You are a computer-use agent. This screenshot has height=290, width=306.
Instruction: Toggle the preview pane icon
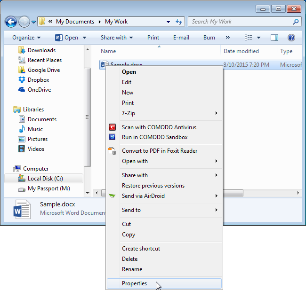click(x=274, y=38)
